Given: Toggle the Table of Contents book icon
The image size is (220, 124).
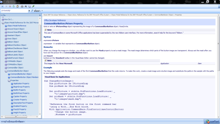Looking at the screenshot, I should 30,6.
